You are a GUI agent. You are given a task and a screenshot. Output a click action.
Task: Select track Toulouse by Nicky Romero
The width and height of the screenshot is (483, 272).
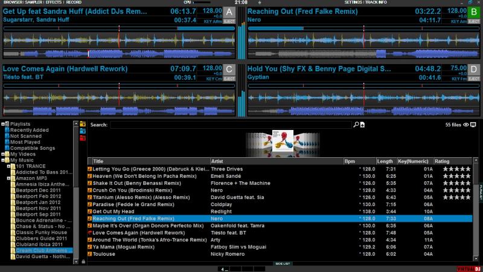(x=280, y=254)
